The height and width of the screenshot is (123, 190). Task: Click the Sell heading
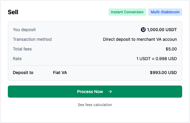tap(13, 12)
